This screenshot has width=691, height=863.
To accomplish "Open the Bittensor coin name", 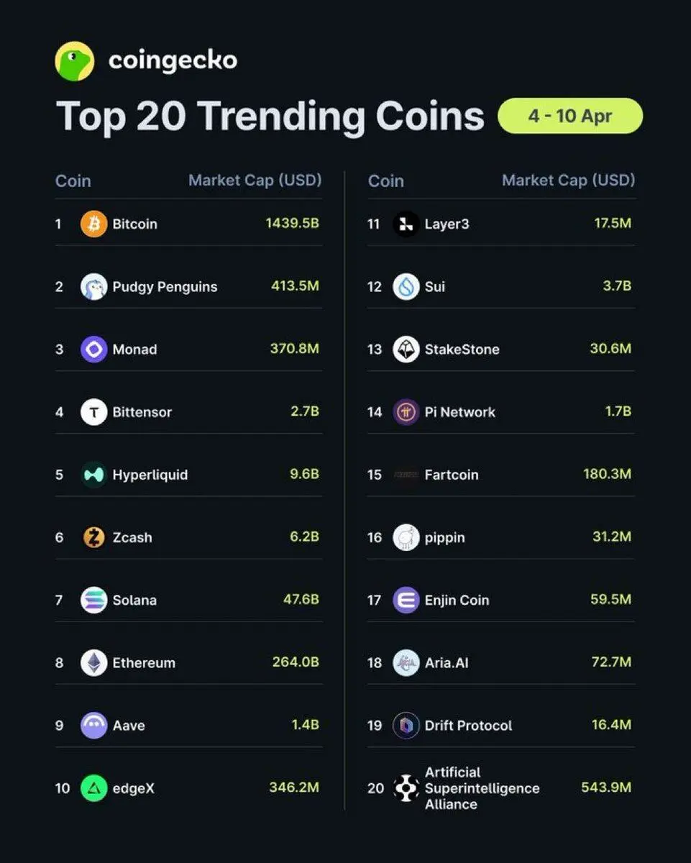I will pos(142,412).
